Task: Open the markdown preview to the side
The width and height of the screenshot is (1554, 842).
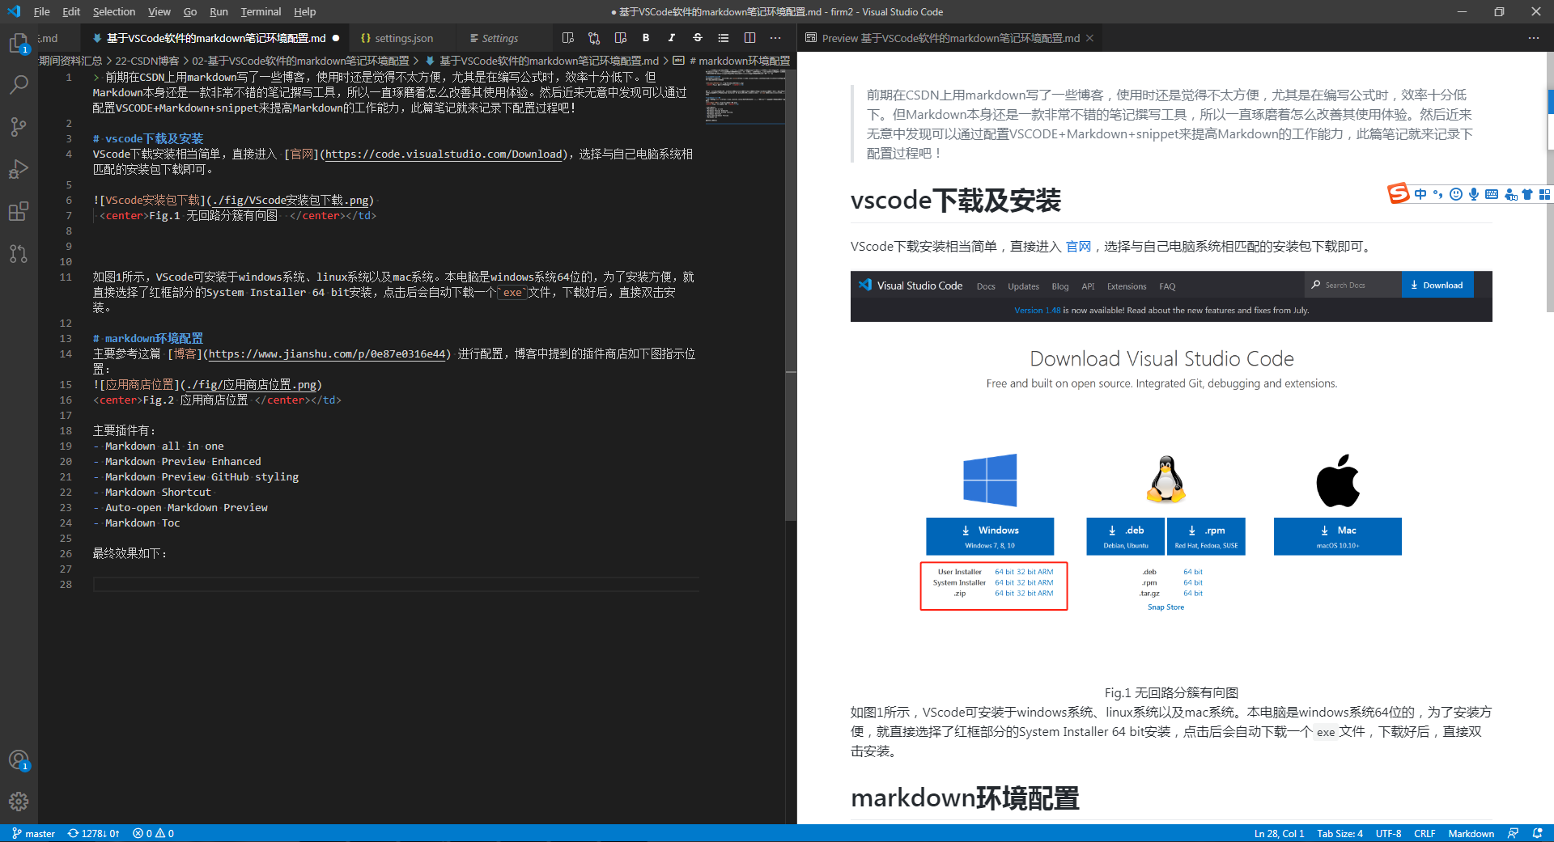Action: click(x=567, y=38)
